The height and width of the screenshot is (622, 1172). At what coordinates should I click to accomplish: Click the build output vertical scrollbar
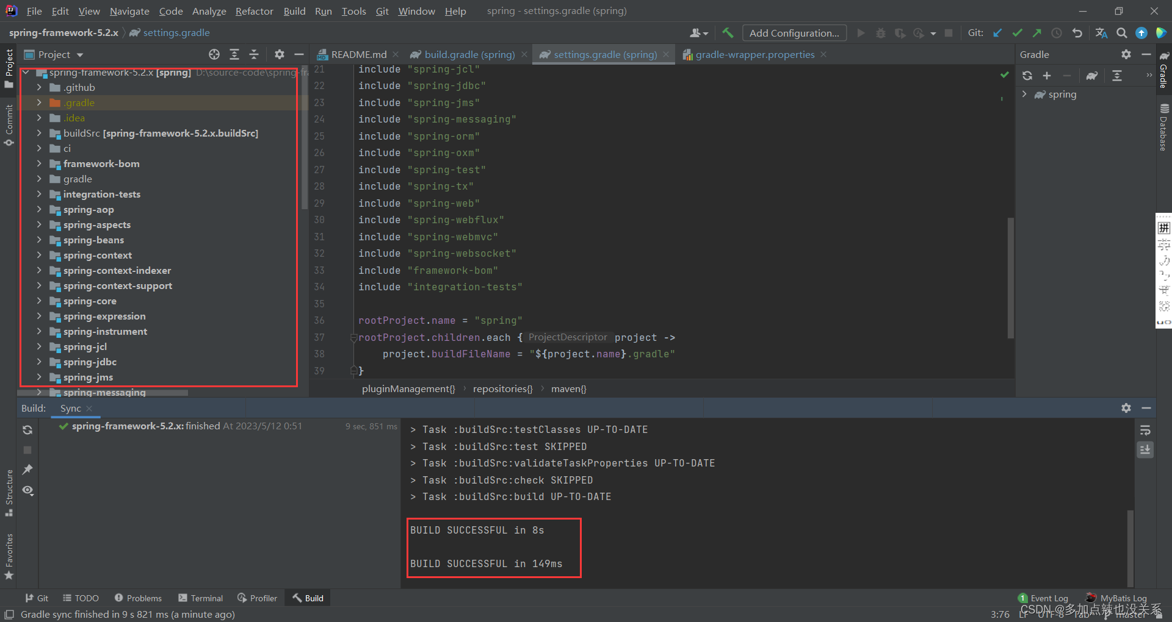[1130, 549]
